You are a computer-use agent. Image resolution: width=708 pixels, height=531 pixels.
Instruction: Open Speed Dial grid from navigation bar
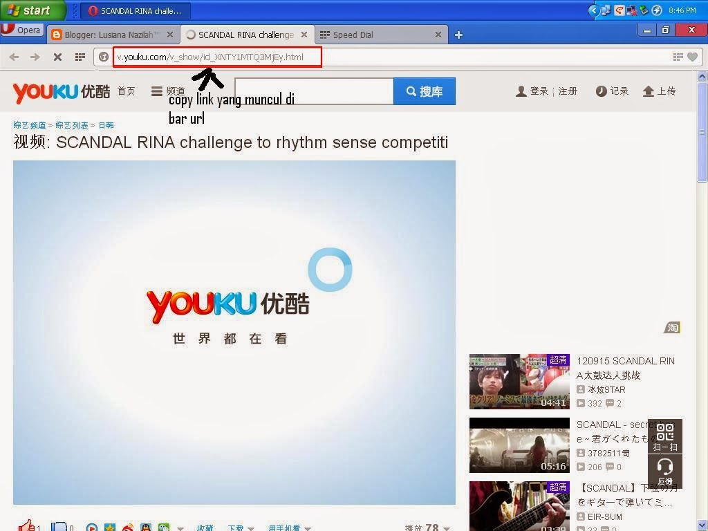[x=80, y=57]
